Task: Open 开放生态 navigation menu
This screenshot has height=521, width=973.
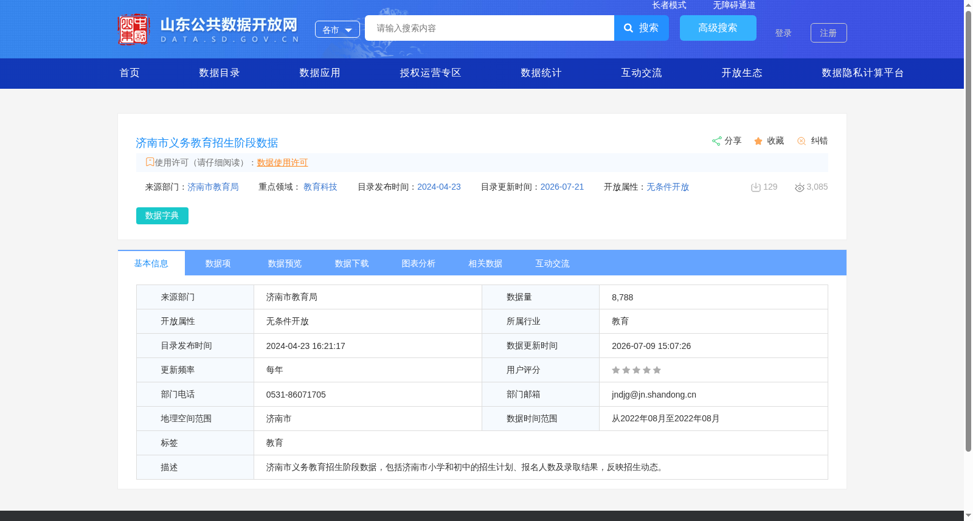Action: coord(742,73)
